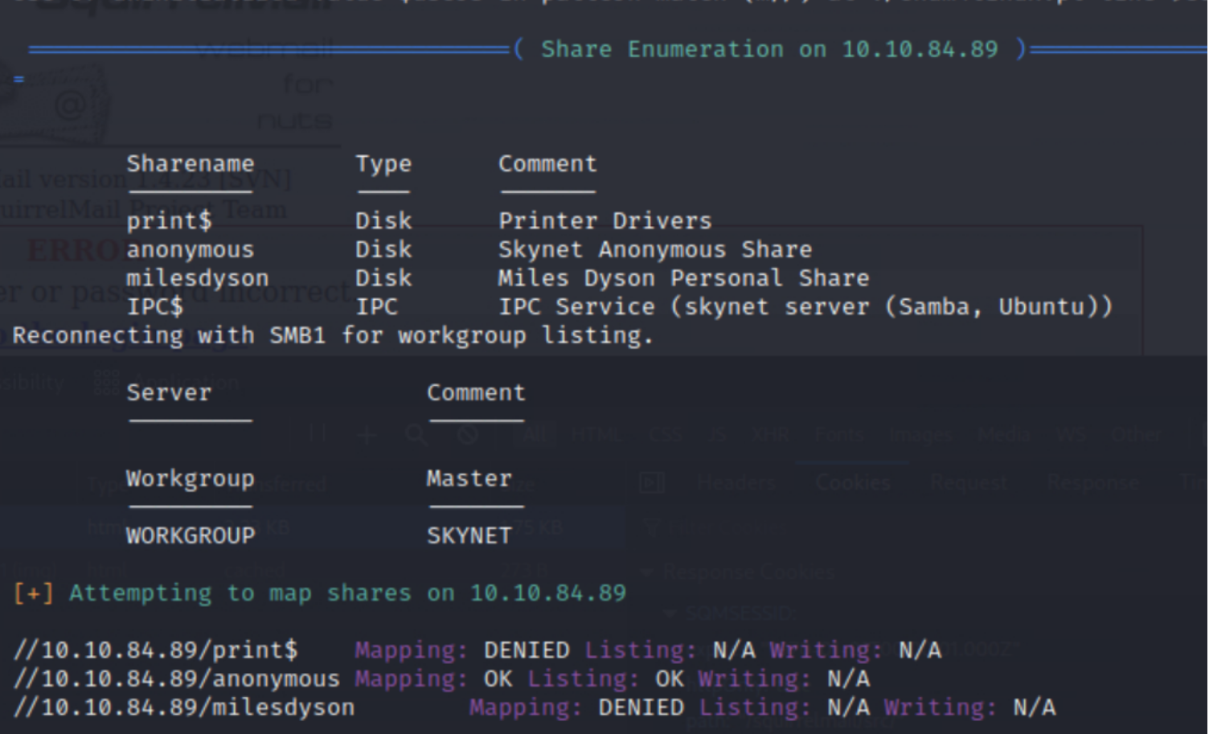Open the network search magnifier icon
Screen dimensions: 1209x734
point(416,435)
